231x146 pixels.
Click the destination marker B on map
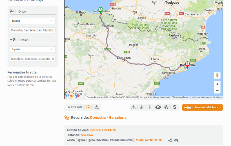[187, 64]
